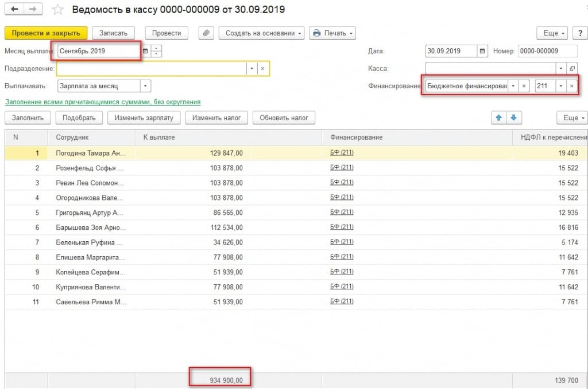The height and width of the screenshot is (389, 588).
Task: Open attached files via paperclip icon
Action: pyautogui.click(x=206, y=33)
